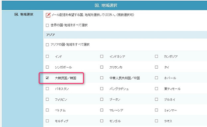Tick the ネパール checkbox
Image resolution: width=207 pixels, height=127 pixels.
point(157,78)
